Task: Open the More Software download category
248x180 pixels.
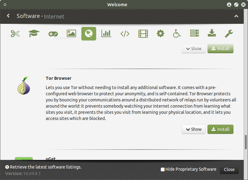Action: [x=212, y=33]
